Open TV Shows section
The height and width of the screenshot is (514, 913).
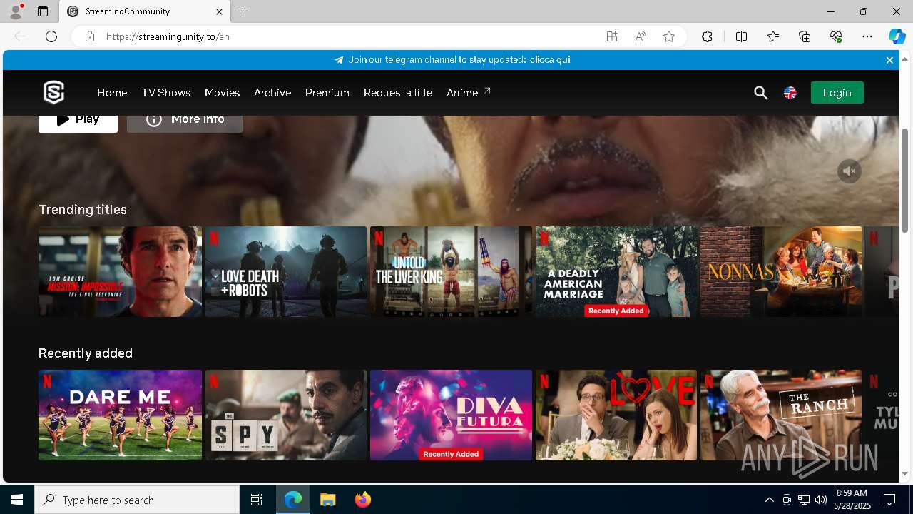click(165, 93)
